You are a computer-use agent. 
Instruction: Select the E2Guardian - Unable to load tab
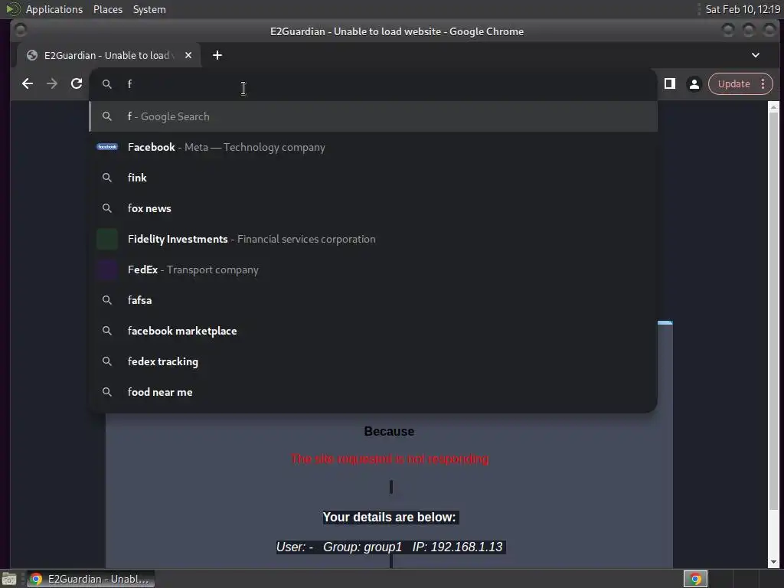click(x=109, y=55)
